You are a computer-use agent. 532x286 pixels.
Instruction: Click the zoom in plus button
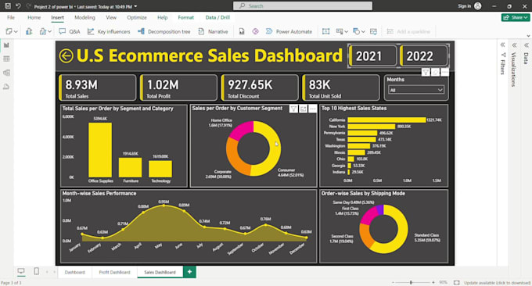click(x=433, y=282)
